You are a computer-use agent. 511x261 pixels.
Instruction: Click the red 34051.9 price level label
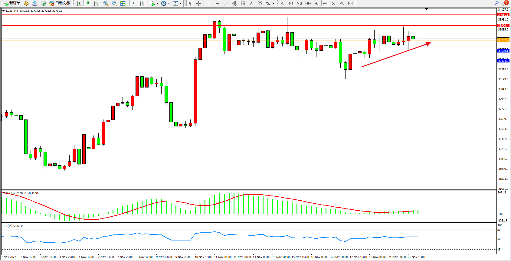[503, 14]
